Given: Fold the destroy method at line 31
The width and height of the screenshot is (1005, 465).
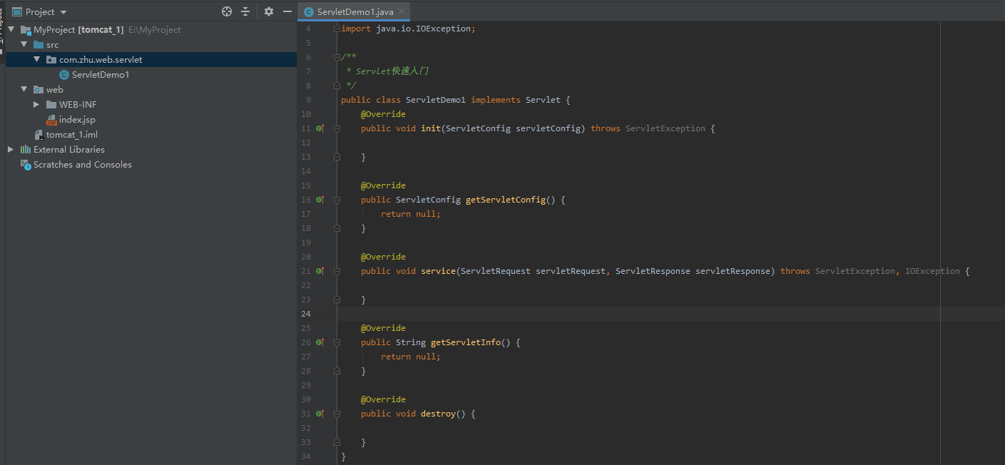Looking at the screenshot, I should tap(337, 414).
